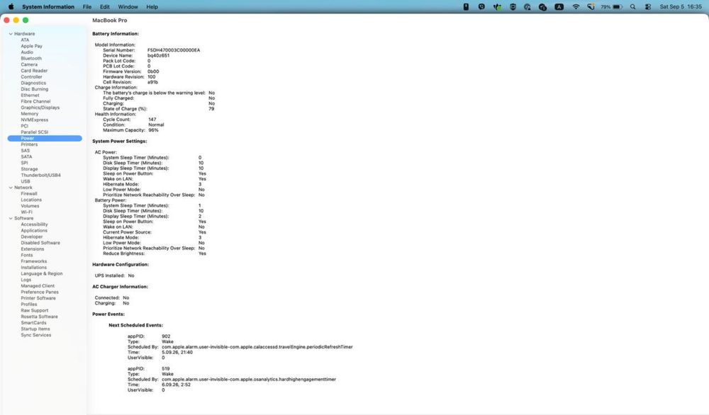
Task: Select Language & Region in the sidebar
Action: pyautogui.click(x=42, y=273)
